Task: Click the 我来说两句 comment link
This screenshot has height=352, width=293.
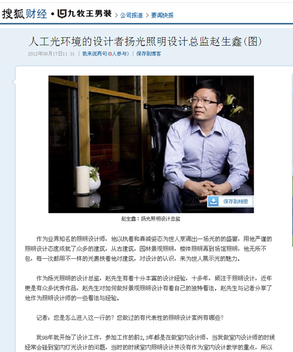Action: (94, 53)
